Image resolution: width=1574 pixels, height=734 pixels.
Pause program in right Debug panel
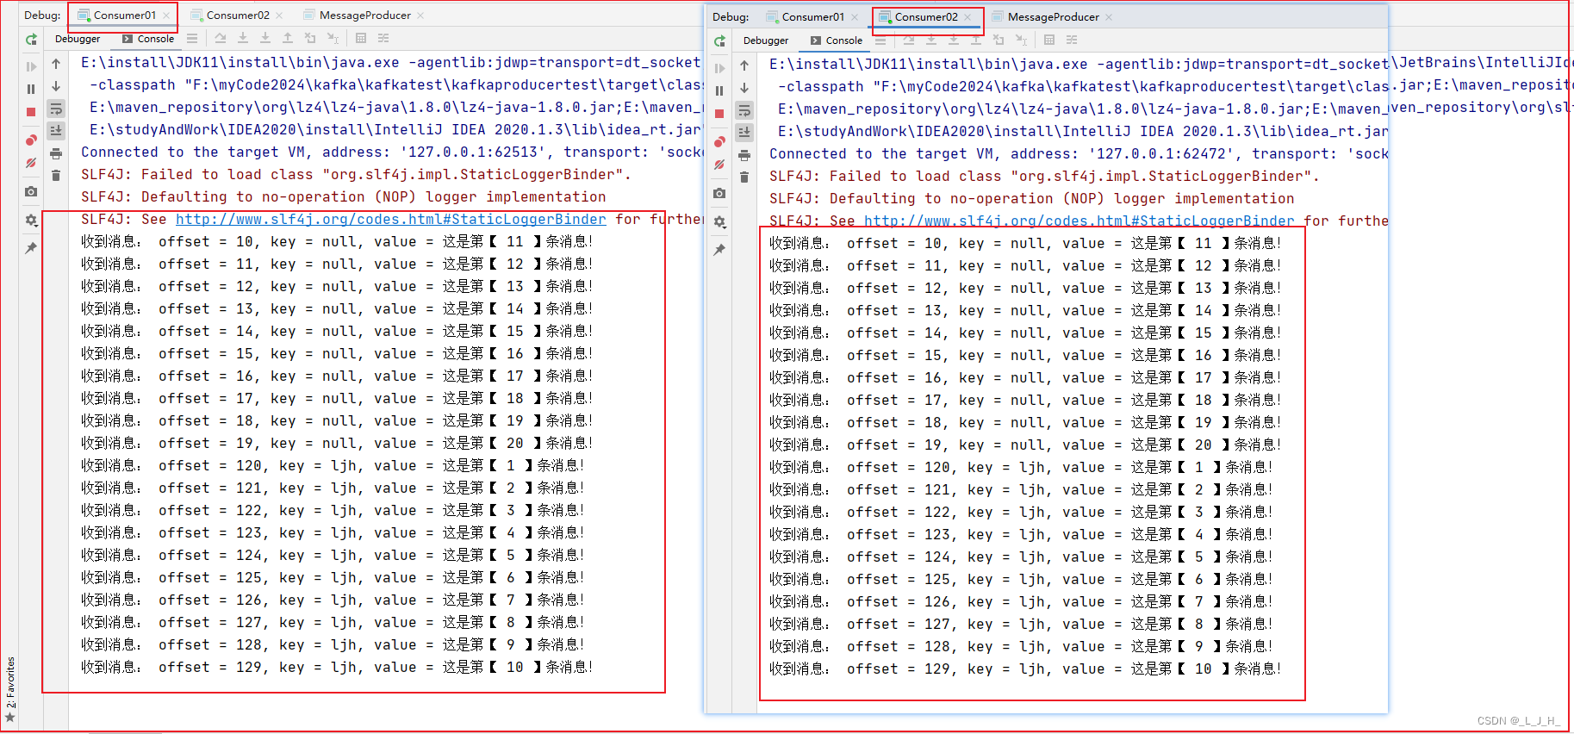(x=719, y=90)
